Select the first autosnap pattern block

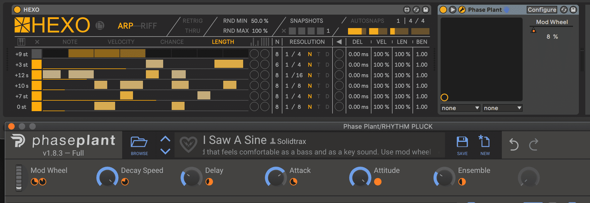[357, 31]
